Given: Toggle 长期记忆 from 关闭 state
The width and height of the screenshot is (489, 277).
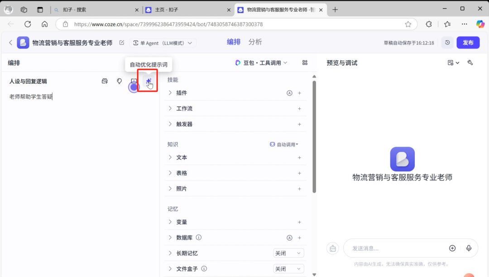Looking at the screenshot, I should click(288, 253).
